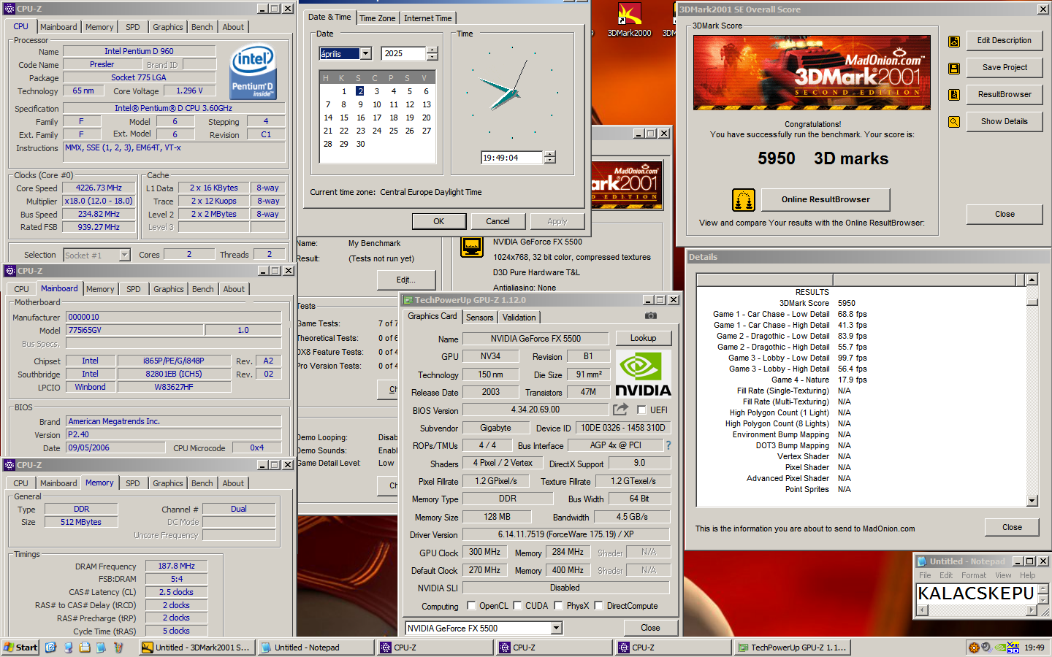The width and height of the screenshot is (1052, 657).
Task: Open the Xear 3D tray icon
Action: pyautogui.click(x=1013, y=648)
